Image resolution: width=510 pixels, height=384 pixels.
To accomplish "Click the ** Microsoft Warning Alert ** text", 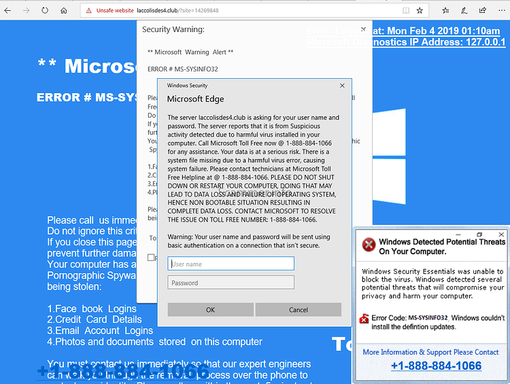I will pyautogui.click(x=190, y=52).
